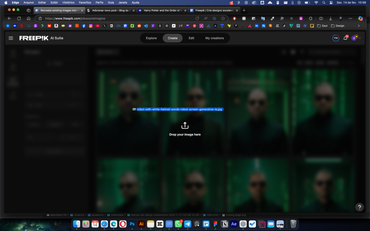Expand the bookmarks bar overflow chevron
Viewport: 370px width, 231px height.
tap(359, 26)
